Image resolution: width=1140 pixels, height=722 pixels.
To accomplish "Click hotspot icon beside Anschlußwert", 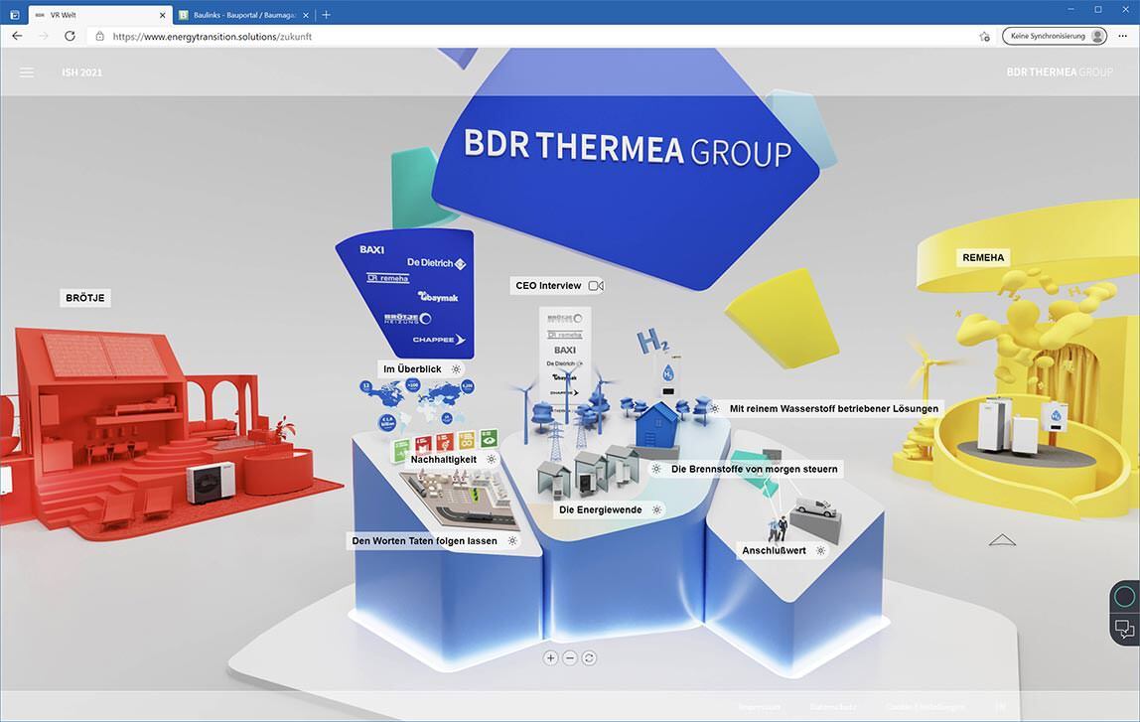I will (x=820, y=550).
